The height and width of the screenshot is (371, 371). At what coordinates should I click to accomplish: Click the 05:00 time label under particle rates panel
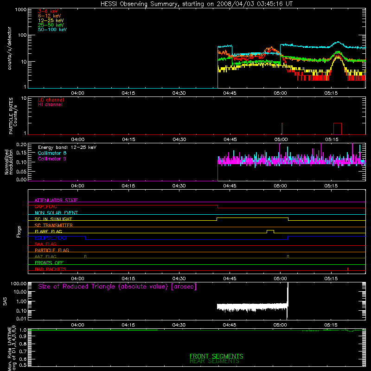pyautogui.click(x=281, y=140)
